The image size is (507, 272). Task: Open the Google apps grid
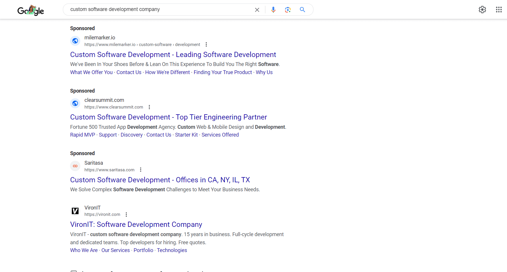tap(499, 10)
